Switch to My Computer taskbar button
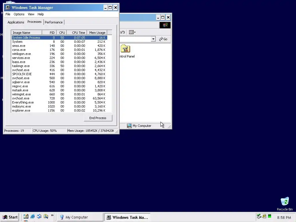The image size is (296, 222). pos(80,217)
